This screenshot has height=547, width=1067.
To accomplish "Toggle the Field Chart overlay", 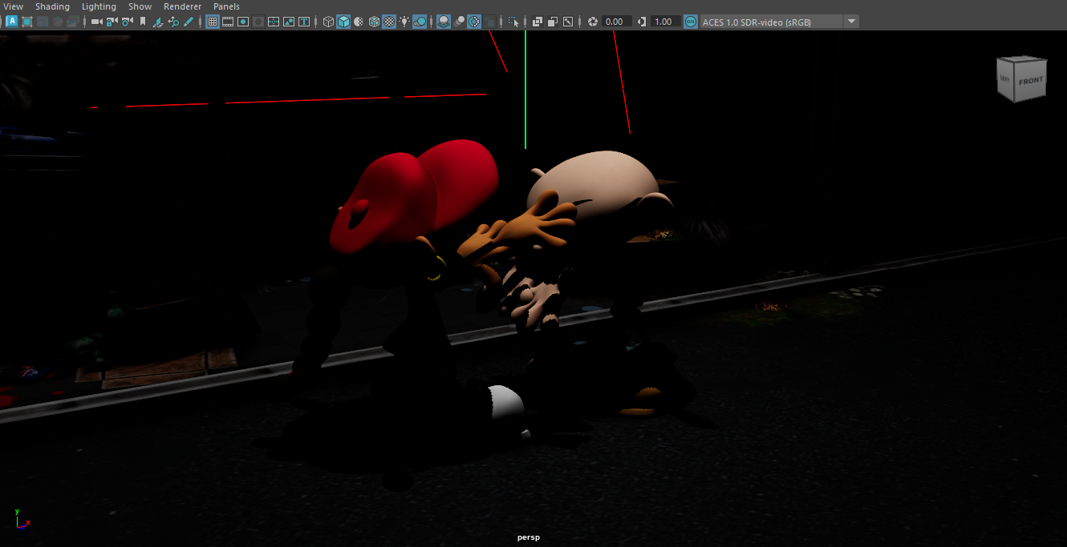I will point(274,22).
